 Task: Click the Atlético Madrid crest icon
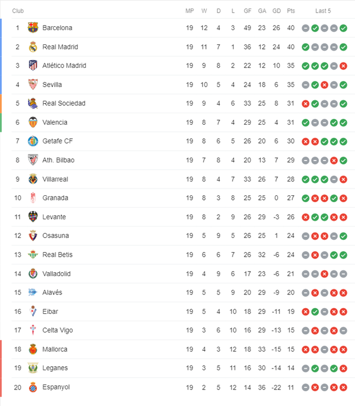pos(33,65)
